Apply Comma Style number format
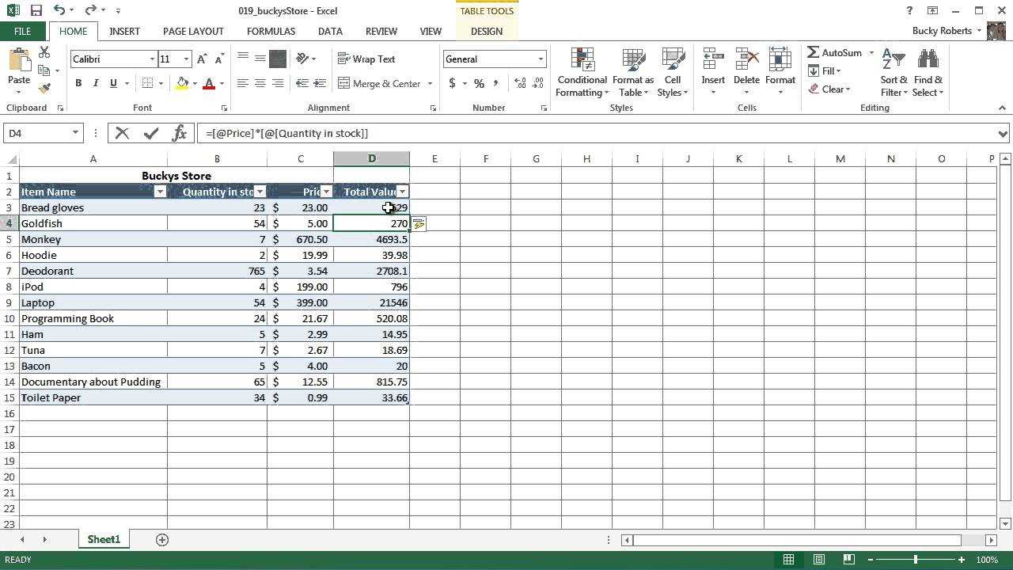This screenshot has height=570, width=1013. [496, 83]
